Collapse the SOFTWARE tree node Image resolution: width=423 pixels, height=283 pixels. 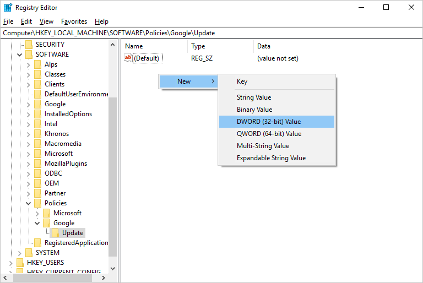(20, 55)
